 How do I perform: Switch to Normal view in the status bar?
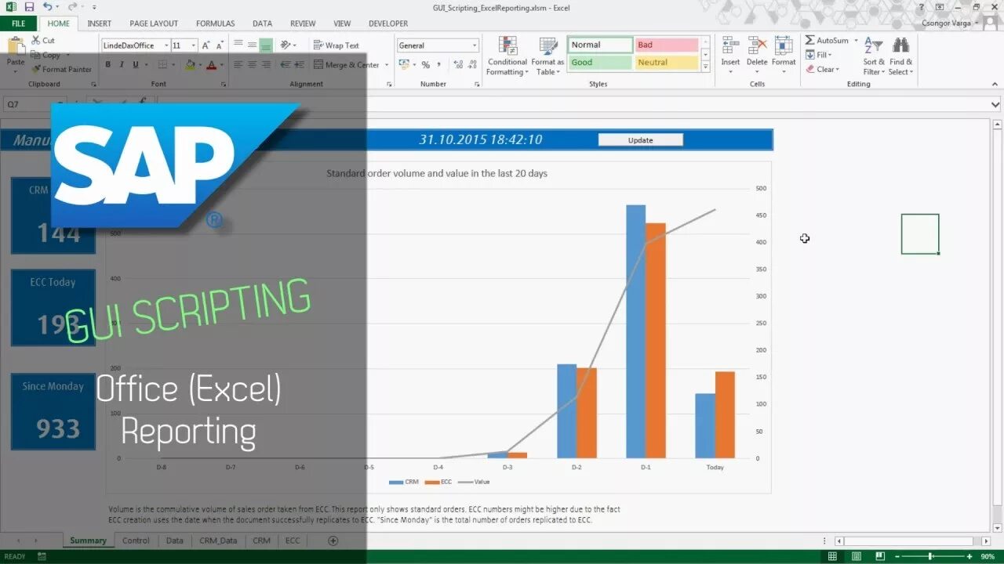click(832, 556)
